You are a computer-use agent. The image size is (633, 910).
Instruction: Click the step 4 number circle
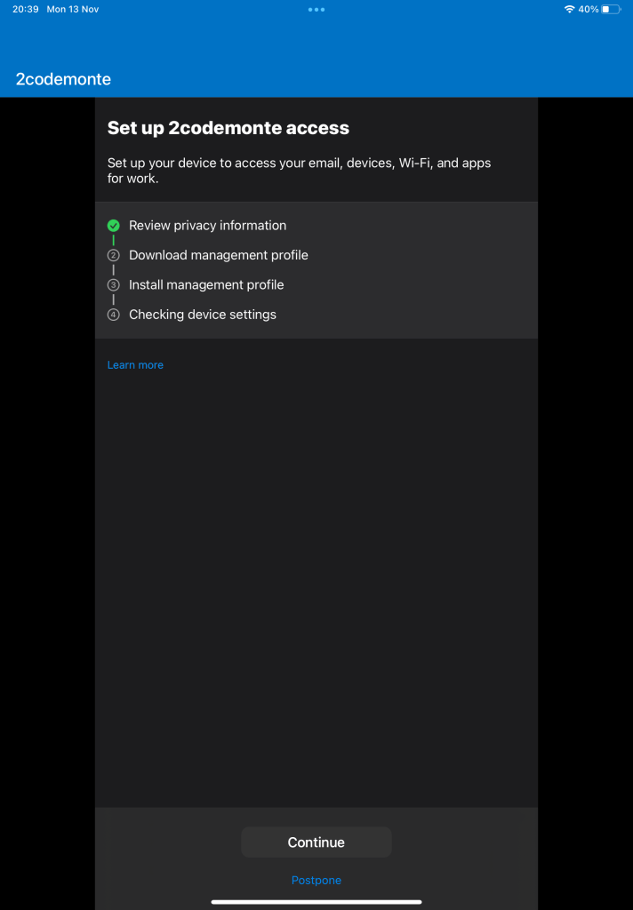(113, 315)
